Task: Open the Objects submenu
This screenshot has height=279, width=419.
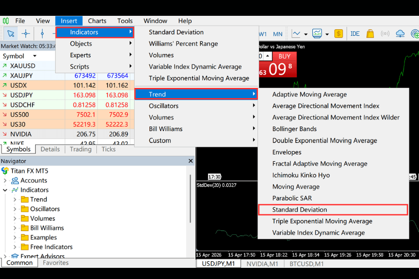Action: tap(95, 44)
